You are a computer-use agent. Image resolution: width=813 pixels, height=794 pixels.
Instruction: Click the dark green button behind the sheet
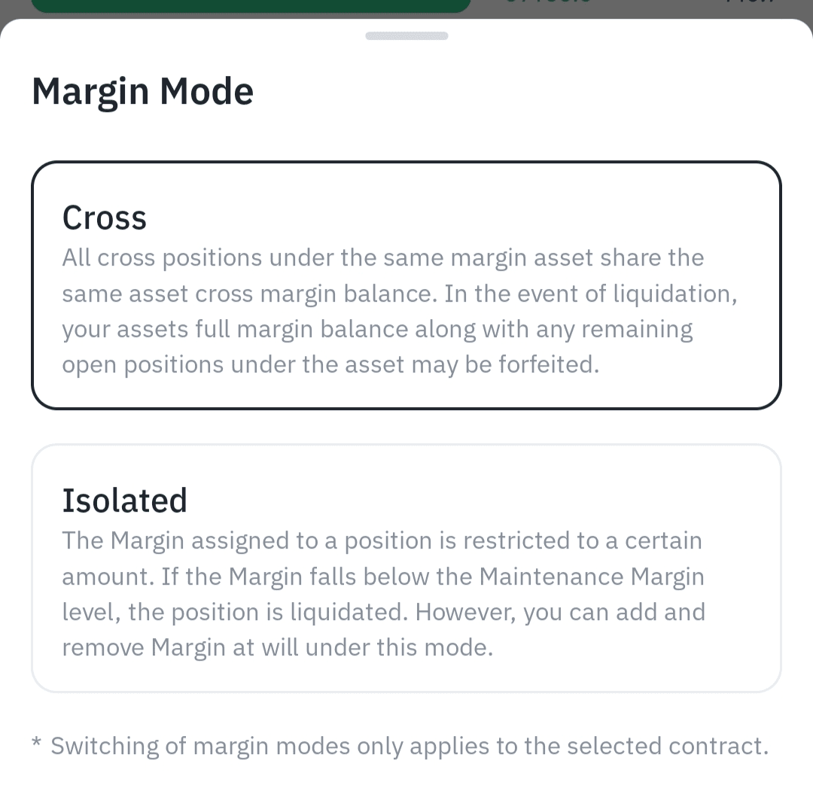coord(251,6)
